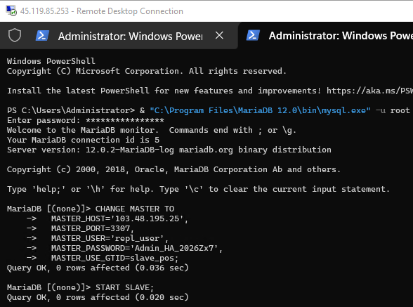Click the MASTER_USER='repl_user' line

pos(110,238)
